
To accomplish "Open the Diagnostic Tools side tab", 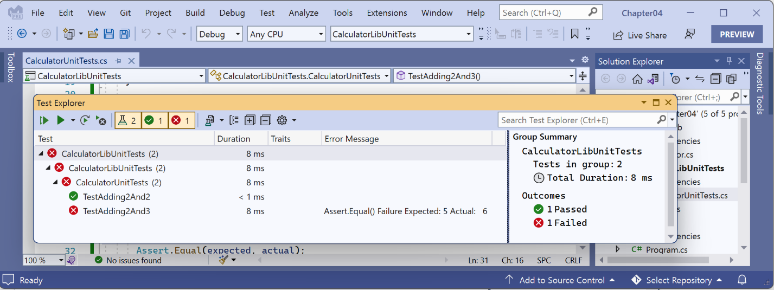I will tap(760, 83).
